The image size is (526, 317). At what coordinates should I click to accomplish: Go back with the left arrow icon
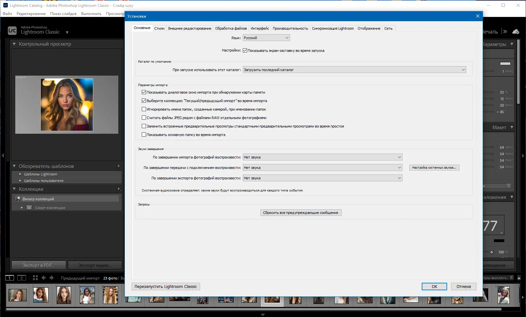coord(43,278)
